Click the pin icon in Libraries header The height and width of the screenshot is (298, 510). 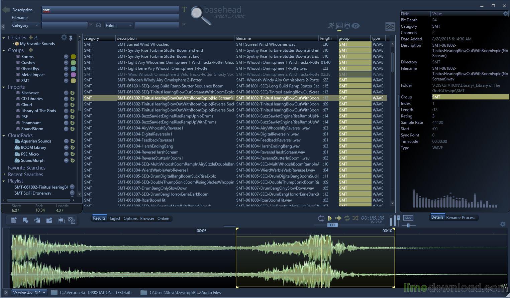click(x=71, y=38)
